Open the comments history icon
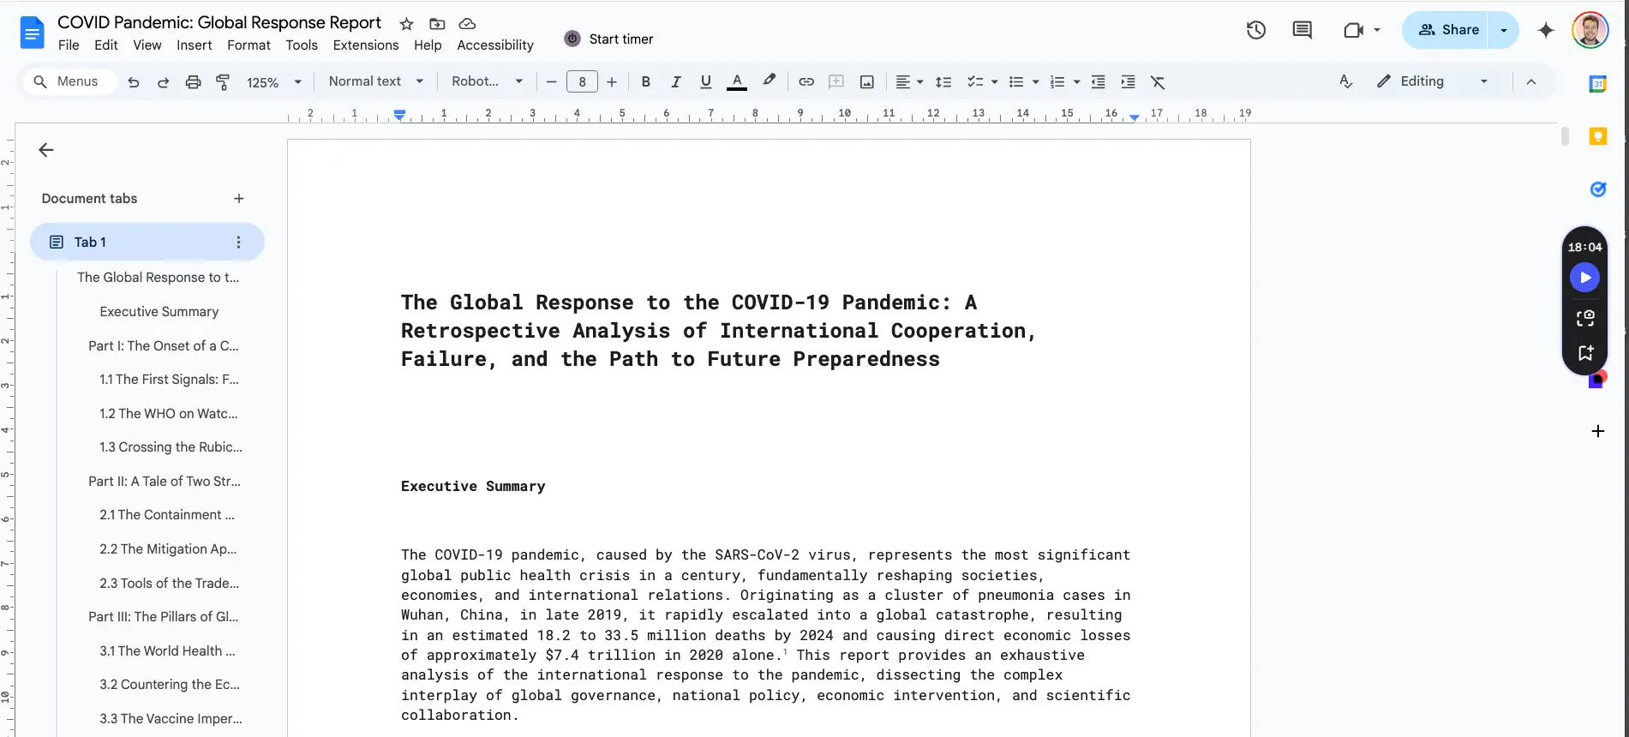This screenshot has height=737, width=1629. 1302,30
